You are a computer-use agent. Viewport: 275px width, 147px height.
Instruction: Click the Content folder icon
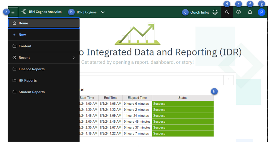point(14,46)
